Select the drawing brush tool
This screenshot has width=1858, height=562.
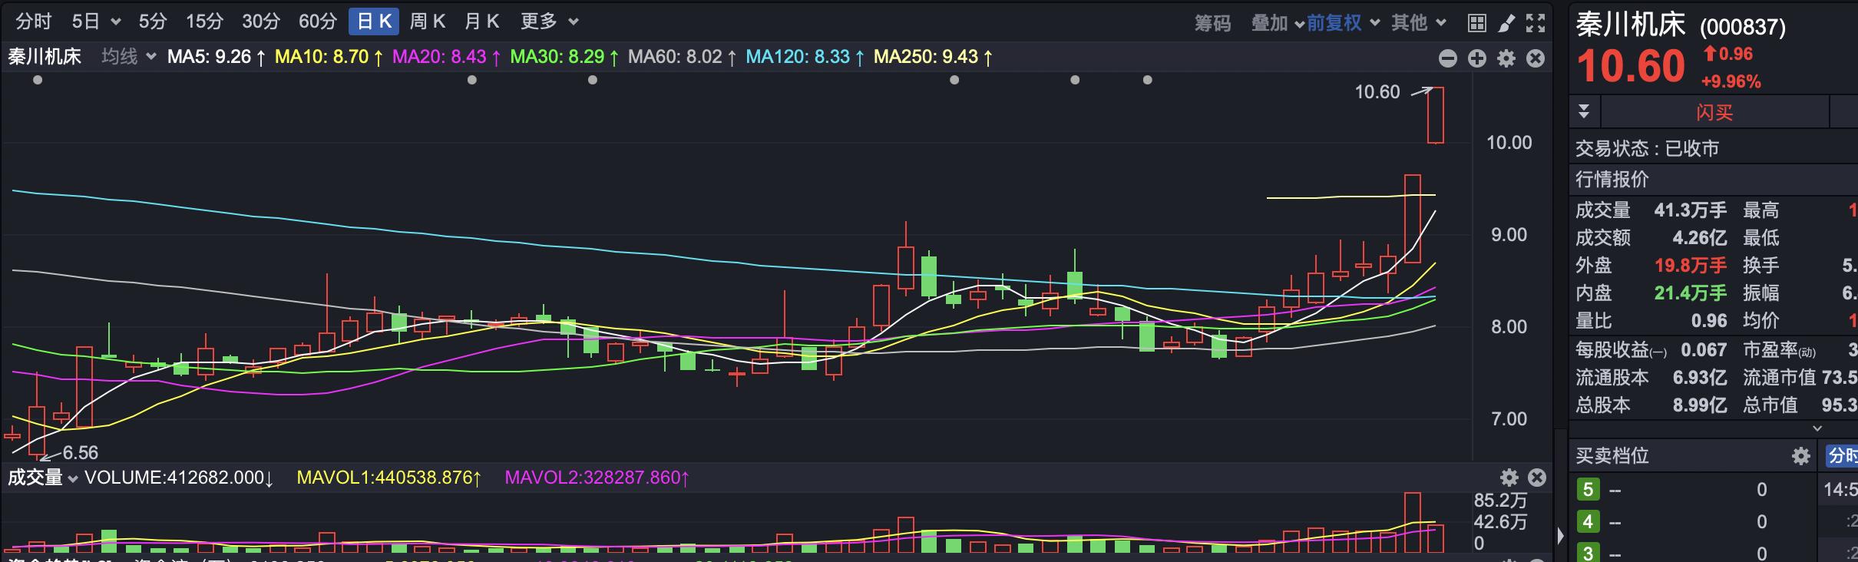(1506, 23)
